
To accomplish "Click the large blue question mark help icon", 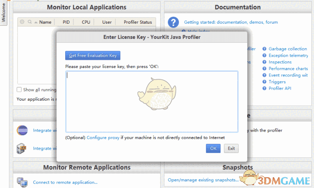I will (x=173, y=22).
